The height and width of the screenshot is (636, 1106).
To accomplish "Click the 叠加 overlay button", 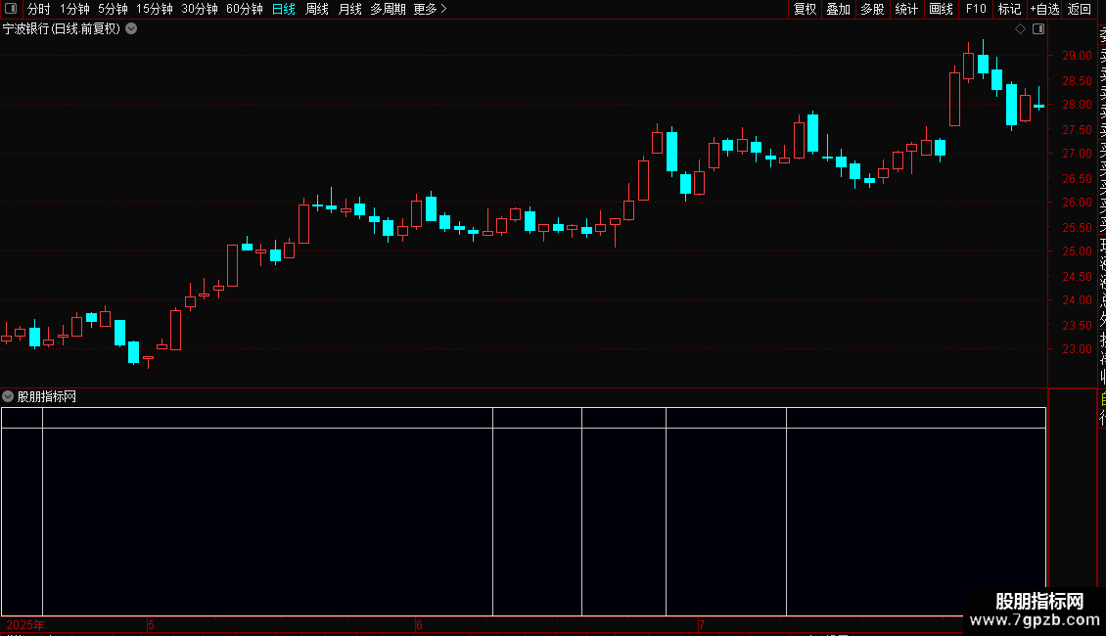I will [839, 9].
